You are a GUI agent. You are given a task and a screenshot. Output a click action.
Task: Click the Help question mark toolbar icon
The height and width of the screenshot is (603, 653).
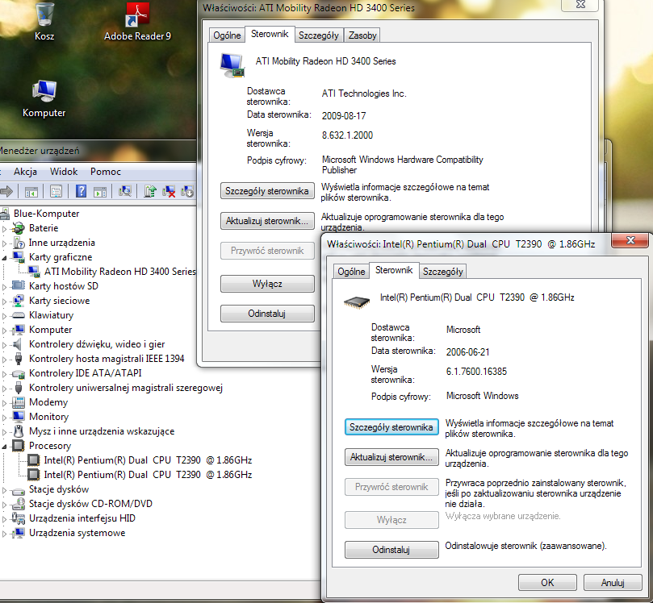click(82, 191)
